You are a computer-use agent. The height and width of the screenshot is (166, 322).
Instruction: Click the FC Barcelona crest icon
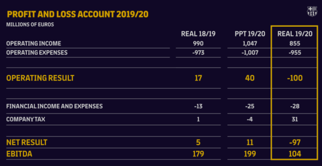(312, 11)
